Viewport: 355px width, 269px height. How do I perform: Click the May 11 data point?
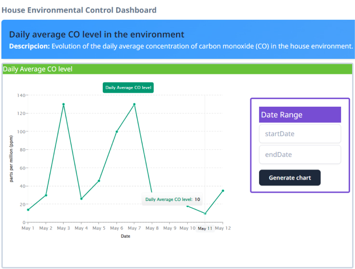tap(205, 213)
